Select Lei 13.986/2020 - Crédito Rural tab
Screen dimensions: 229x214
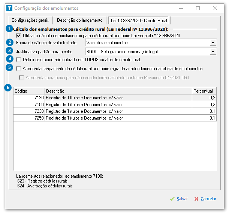[x=139, y=21]
